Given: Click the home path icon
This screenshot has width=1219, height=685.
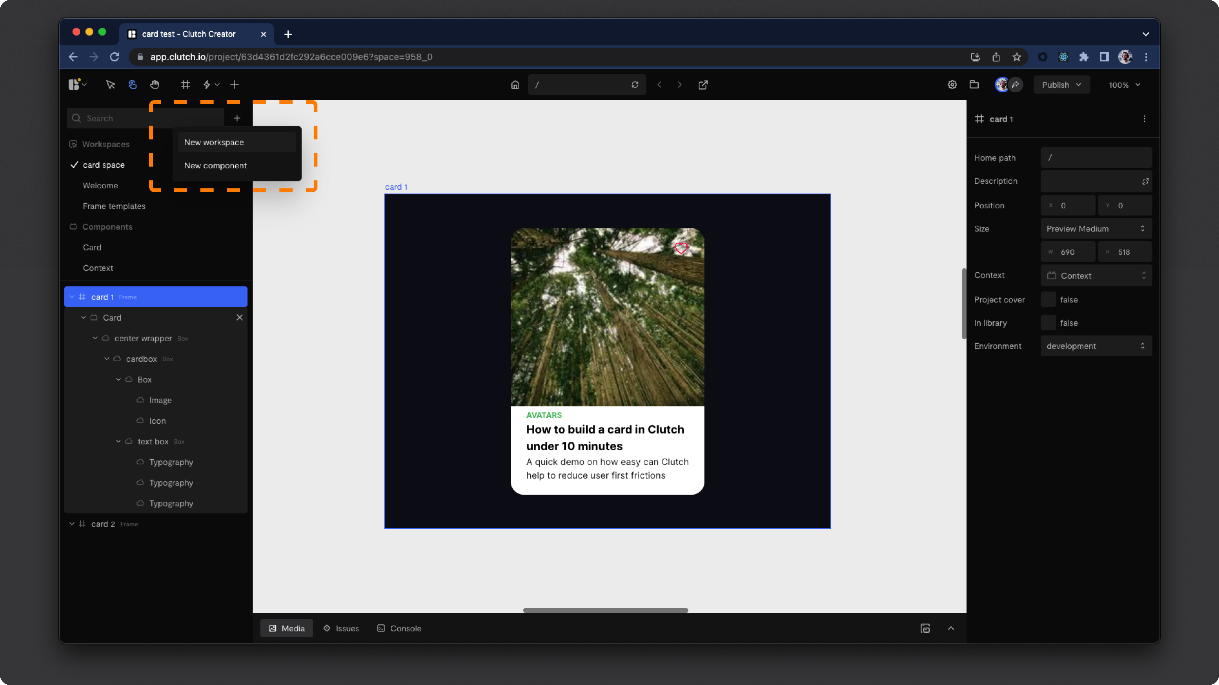Looking at the screenshot, I should (515, 85).
